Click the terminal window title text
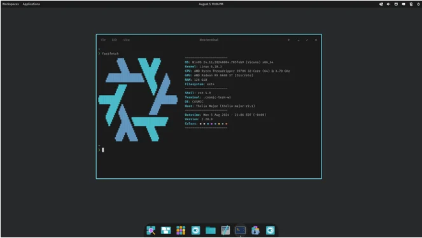Viewport: 422px width, 238px height. pos(209,40)
